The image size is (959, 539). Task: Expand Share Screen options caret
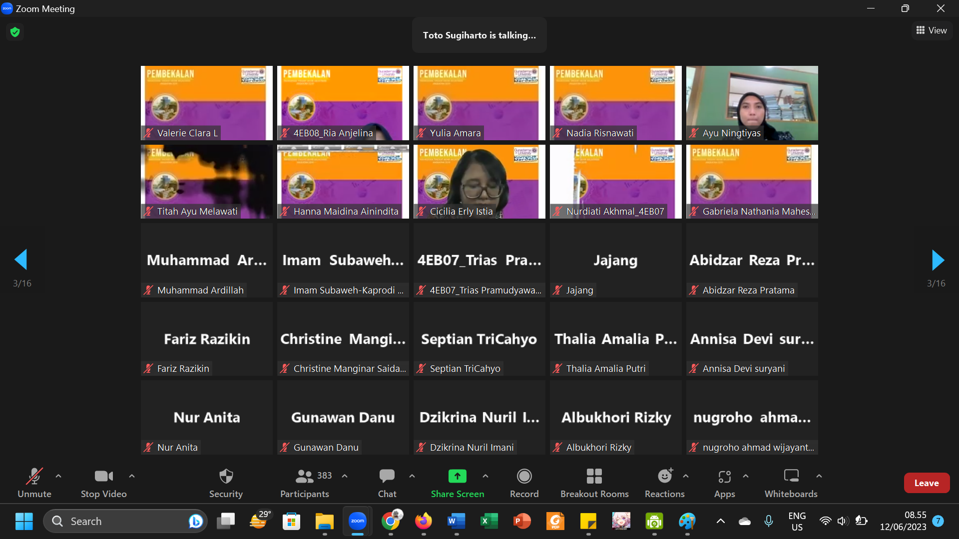coord(485,476)
